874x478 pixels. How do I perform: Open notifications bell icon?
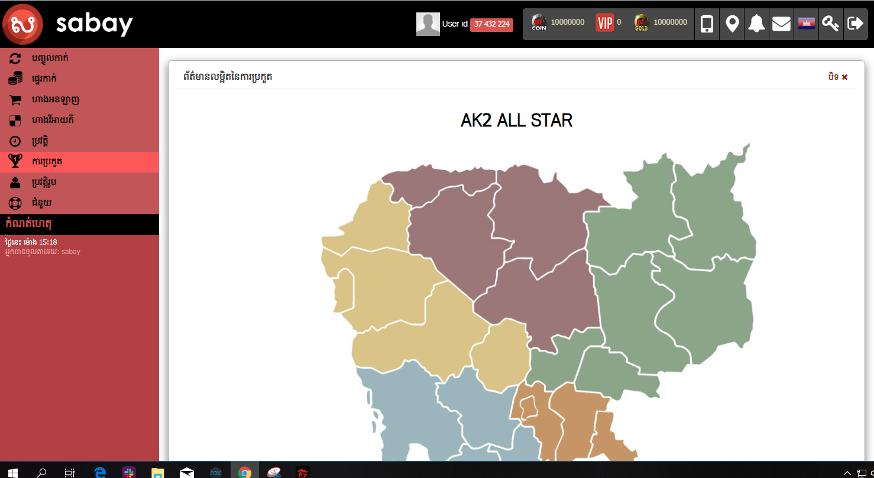point(756,24)
